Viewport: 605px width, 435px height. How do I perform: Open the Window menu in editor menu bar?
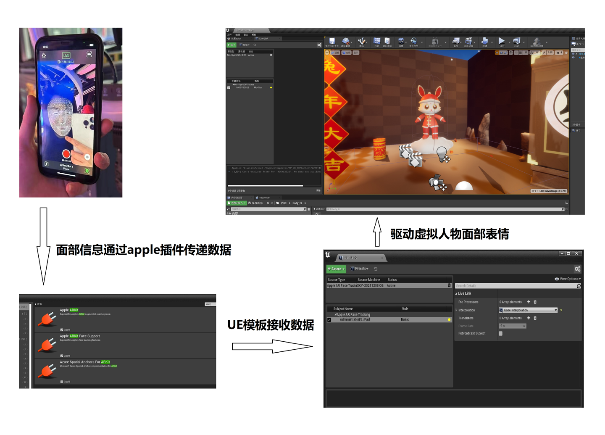coord(246,35)
